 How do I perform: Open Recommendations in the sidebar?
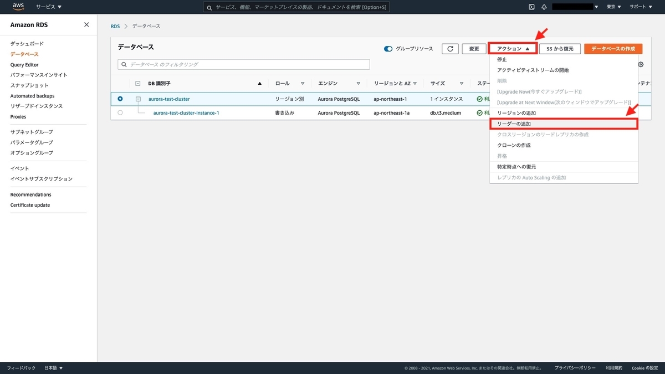point(30,194)
